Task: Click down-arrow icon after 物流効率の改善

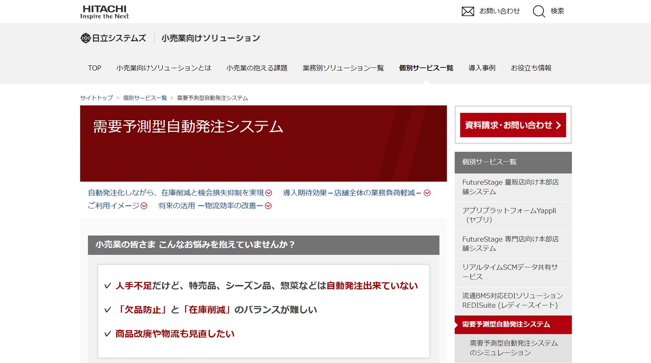Action: [268, 206]
